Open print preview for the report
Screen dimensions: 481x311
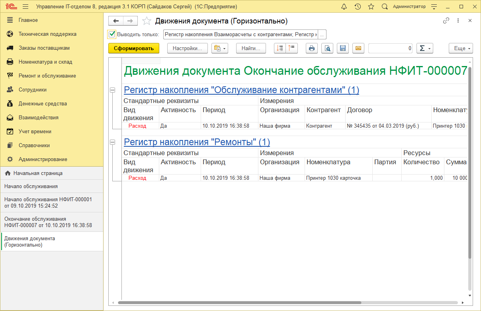tap(327, 48)
